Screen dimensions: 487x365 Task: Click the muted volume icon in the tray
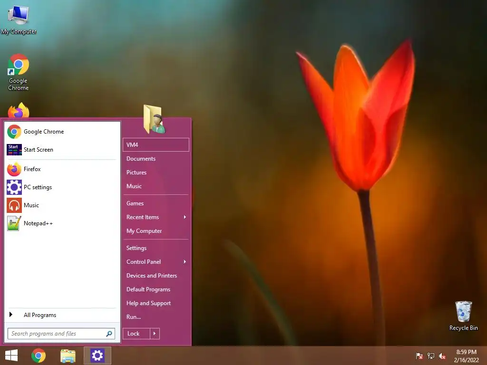442,355
